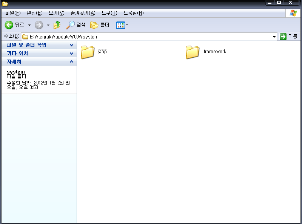Open the 파일(F) menu
Image resolution: width=302 pixels, height=224 pixels.
13,13
